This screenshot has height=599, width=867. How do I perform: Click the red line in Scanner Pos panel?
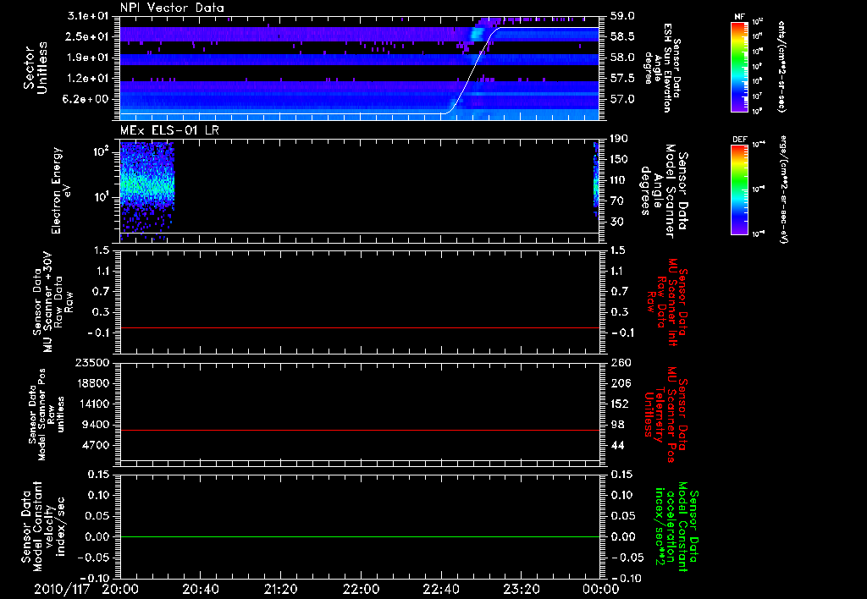click(360, 430)
